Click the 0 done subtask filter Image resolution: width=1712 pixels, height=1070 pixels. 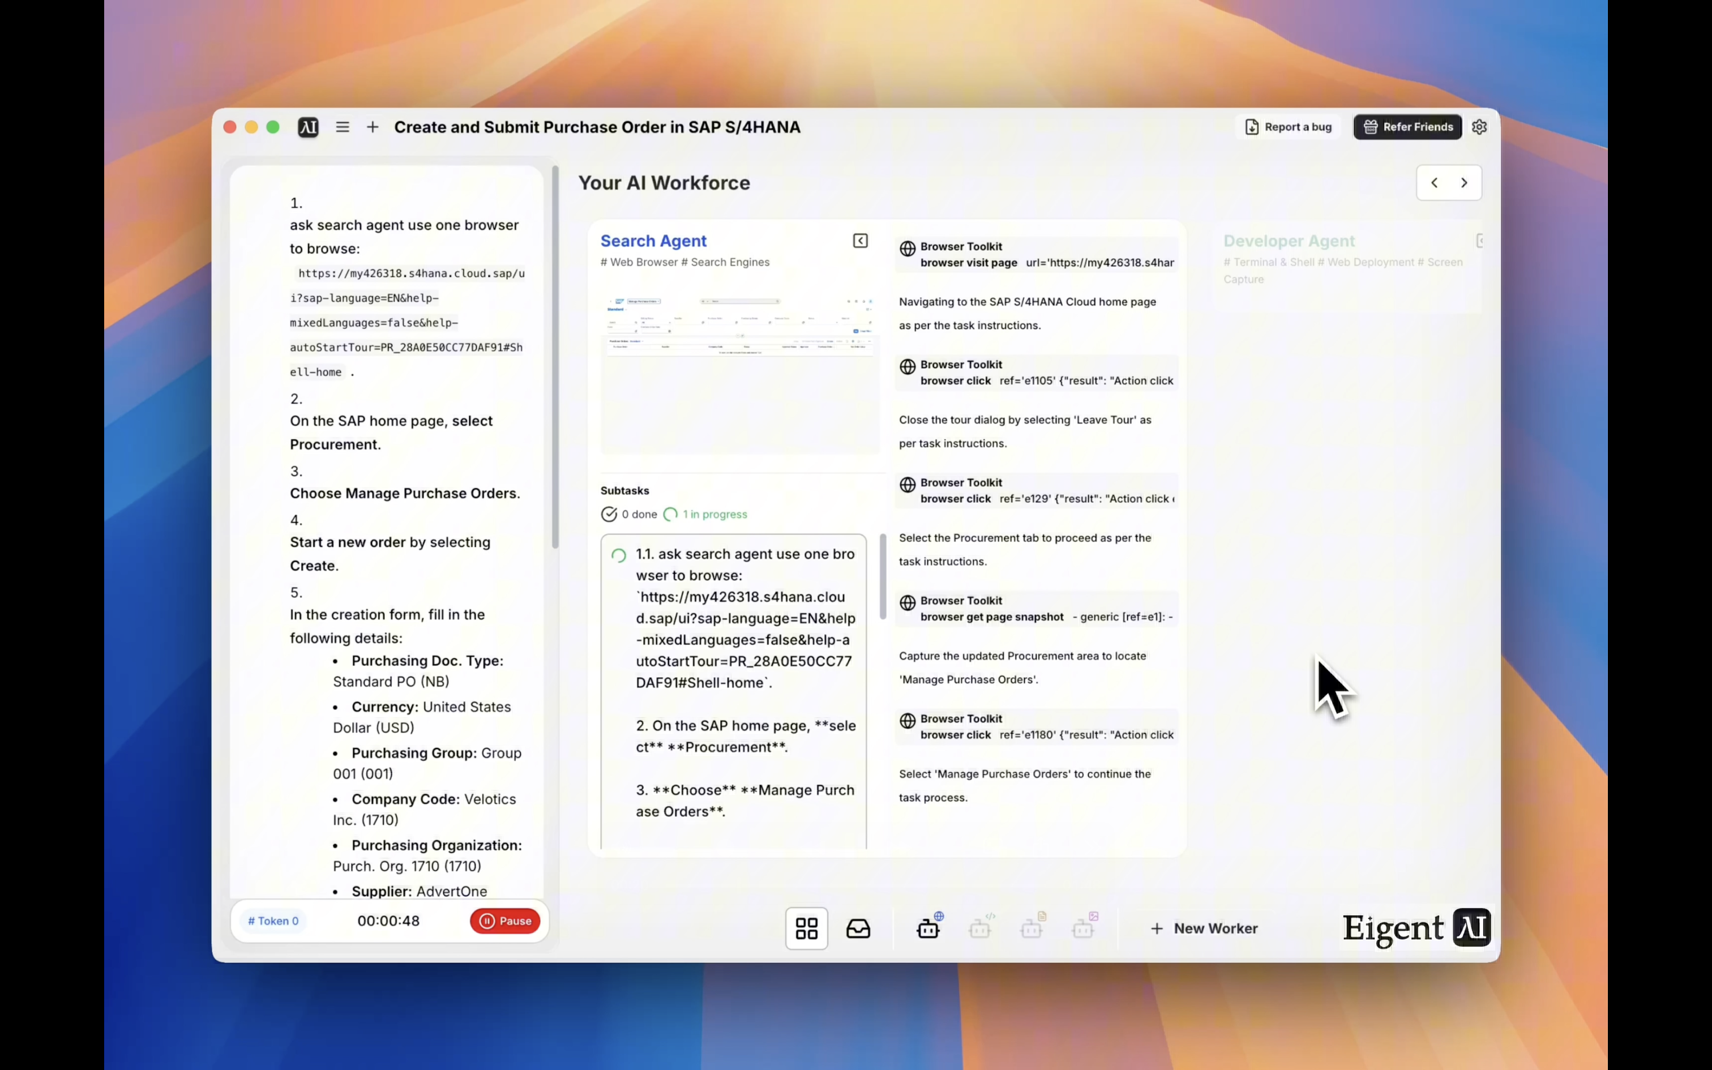tap(629, 515)
